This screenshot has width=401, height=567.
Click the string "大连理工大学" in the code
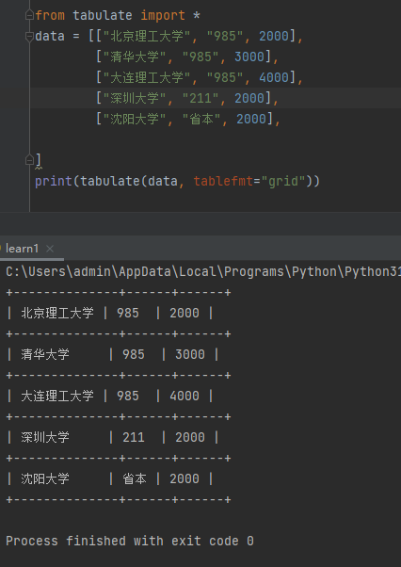tap(147, 77)
